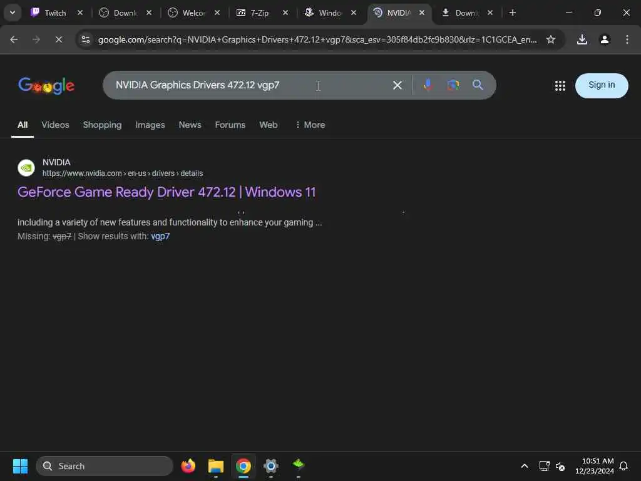Click the NVIDIA site name text

(x=56, y=162)
